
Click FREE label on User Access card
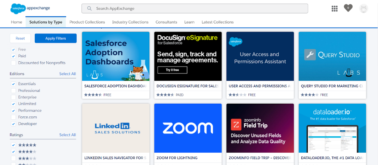(252, 95)
